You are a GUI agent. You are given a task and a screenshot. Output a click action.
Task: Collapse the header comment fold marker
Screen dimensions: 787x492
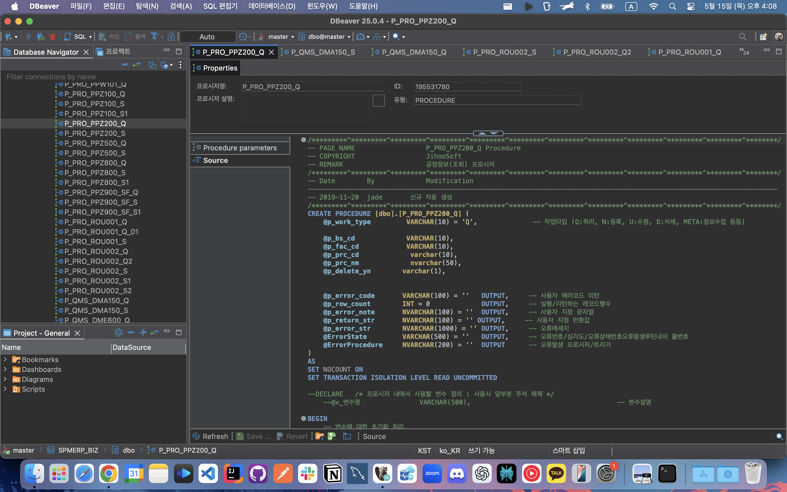303,140
